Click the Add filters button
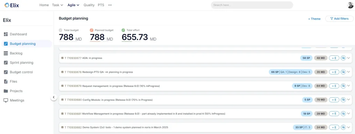This screenshot has width=355, height=134. [339, 19]
